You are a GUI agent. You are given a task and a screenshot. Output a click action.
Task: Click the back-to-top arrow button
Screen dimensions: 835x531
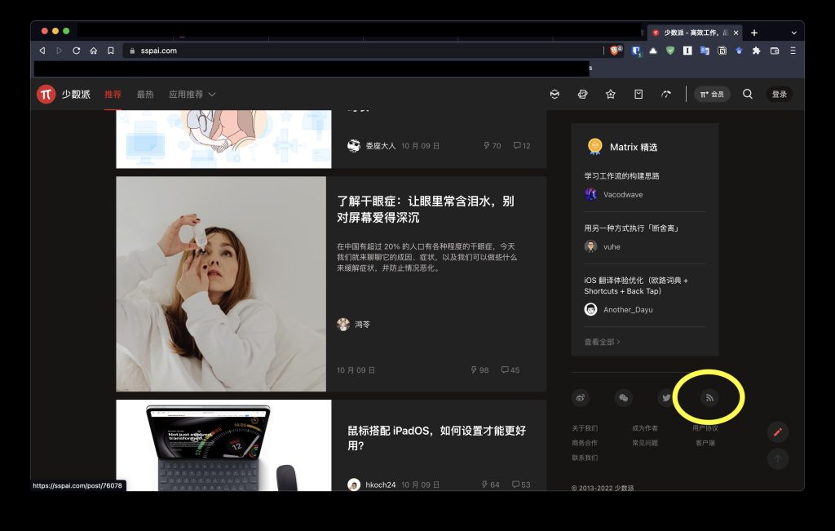click(x=777, y=459)
